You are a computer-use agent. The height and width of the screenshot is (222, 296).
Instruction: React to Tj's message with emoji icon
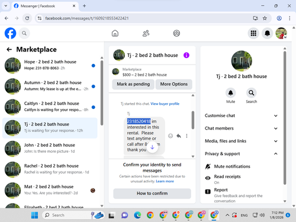tap(170, 136)
